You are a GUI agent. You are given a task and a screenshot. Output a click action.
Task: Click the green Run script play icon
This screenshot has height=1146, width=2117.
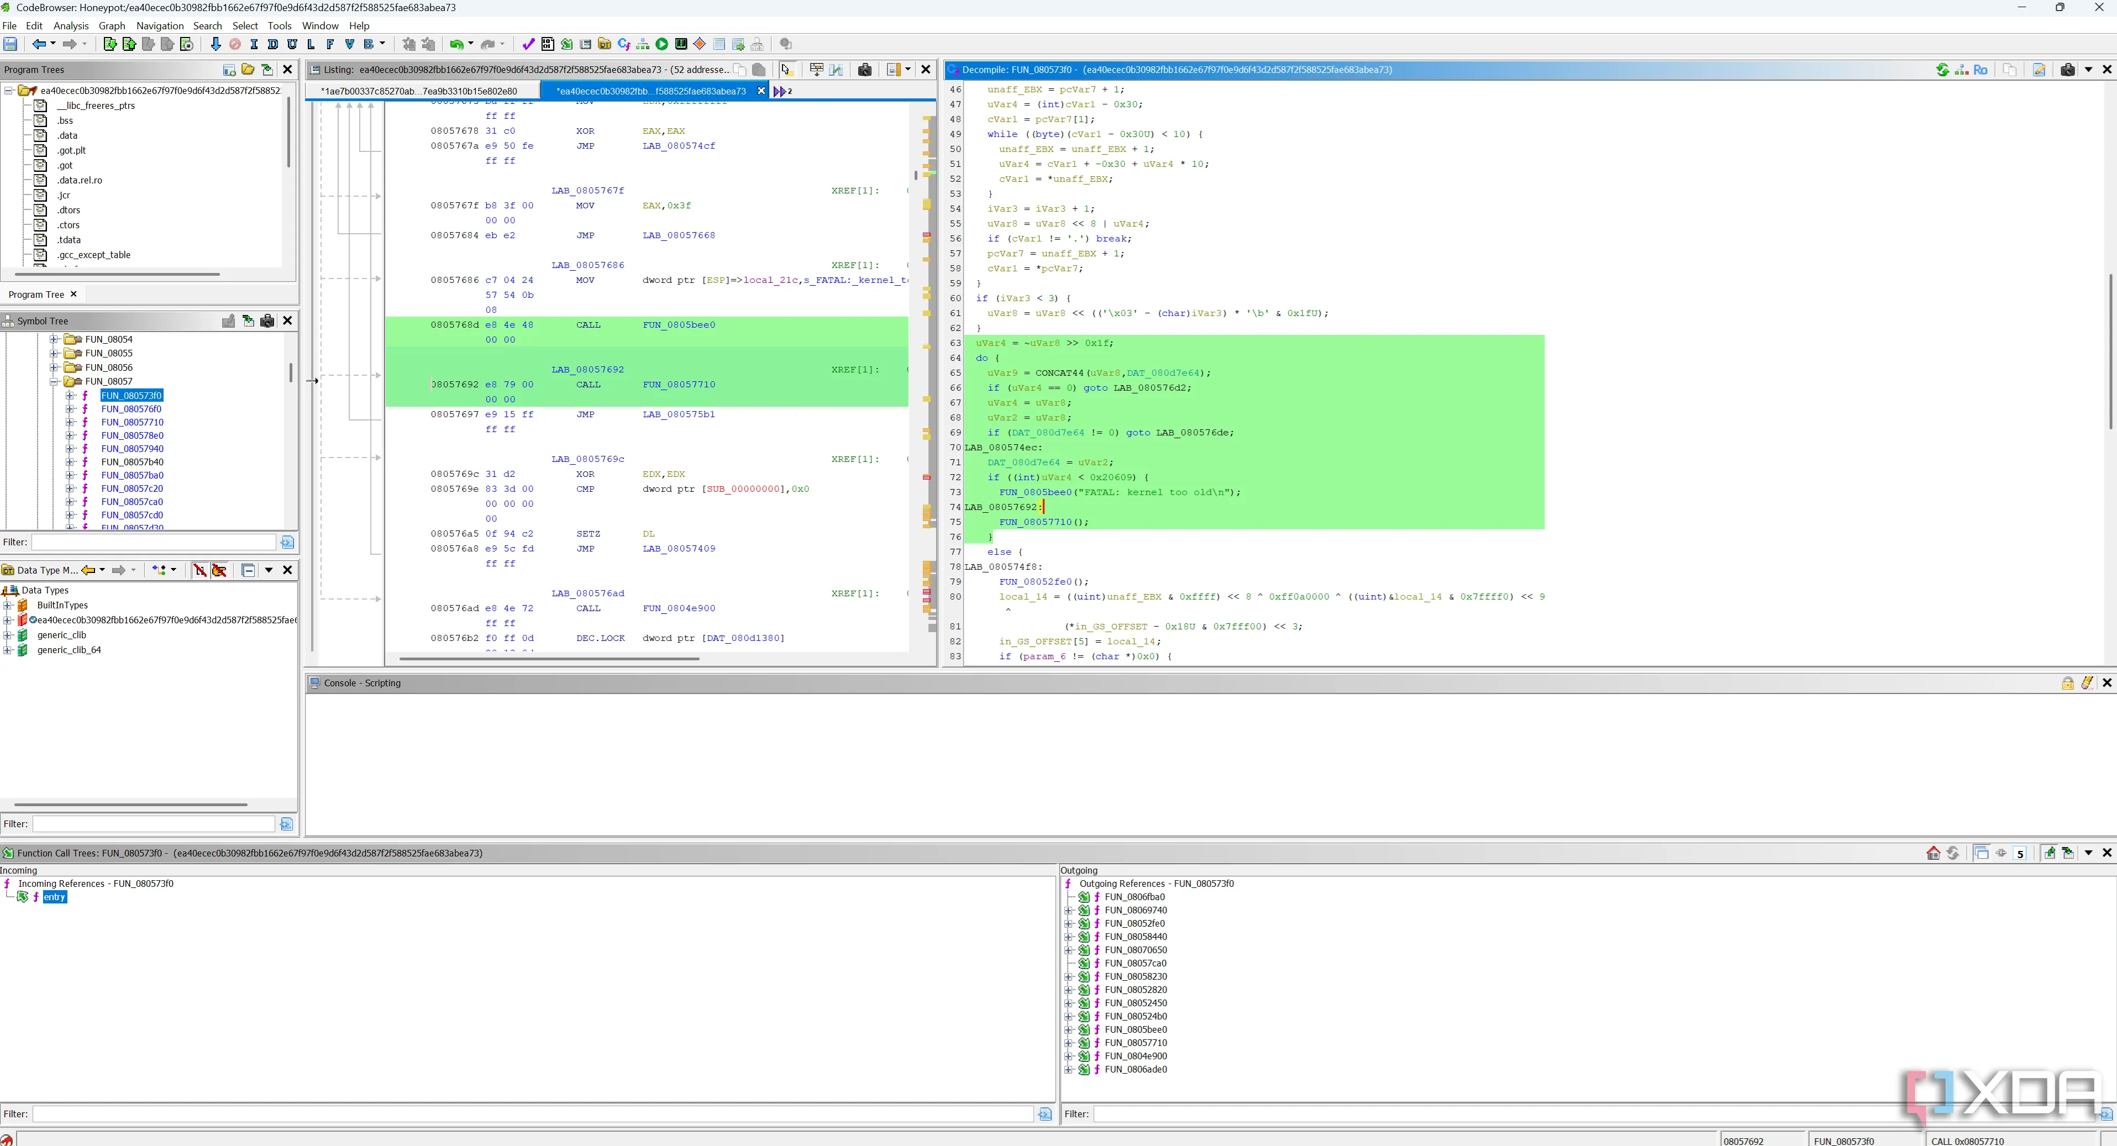pos(661,44)
